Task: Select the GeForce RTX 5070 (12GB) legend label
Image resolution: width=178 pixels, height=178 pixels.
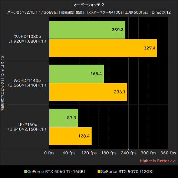Action: [127, 172]
